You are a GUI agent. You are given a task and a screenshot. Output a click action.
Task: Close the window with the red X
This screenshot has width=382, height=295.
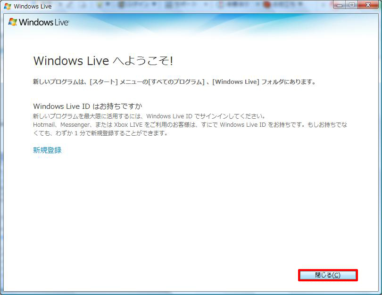(368, 5)
